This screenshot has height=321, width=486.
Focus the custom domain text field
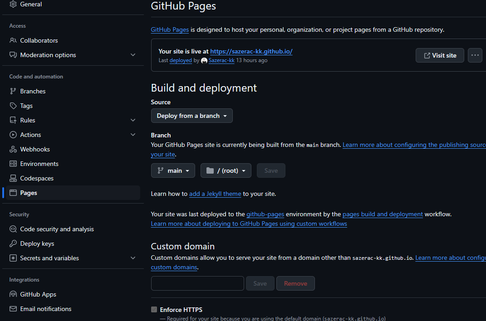(x=197, y=283)
